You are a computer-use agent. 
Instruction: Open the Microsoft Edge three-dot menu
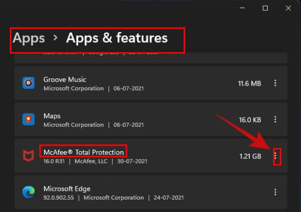tap(275, 192)
